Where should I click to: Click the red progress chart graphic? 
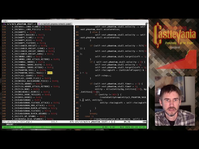click(x=174, y=60)
